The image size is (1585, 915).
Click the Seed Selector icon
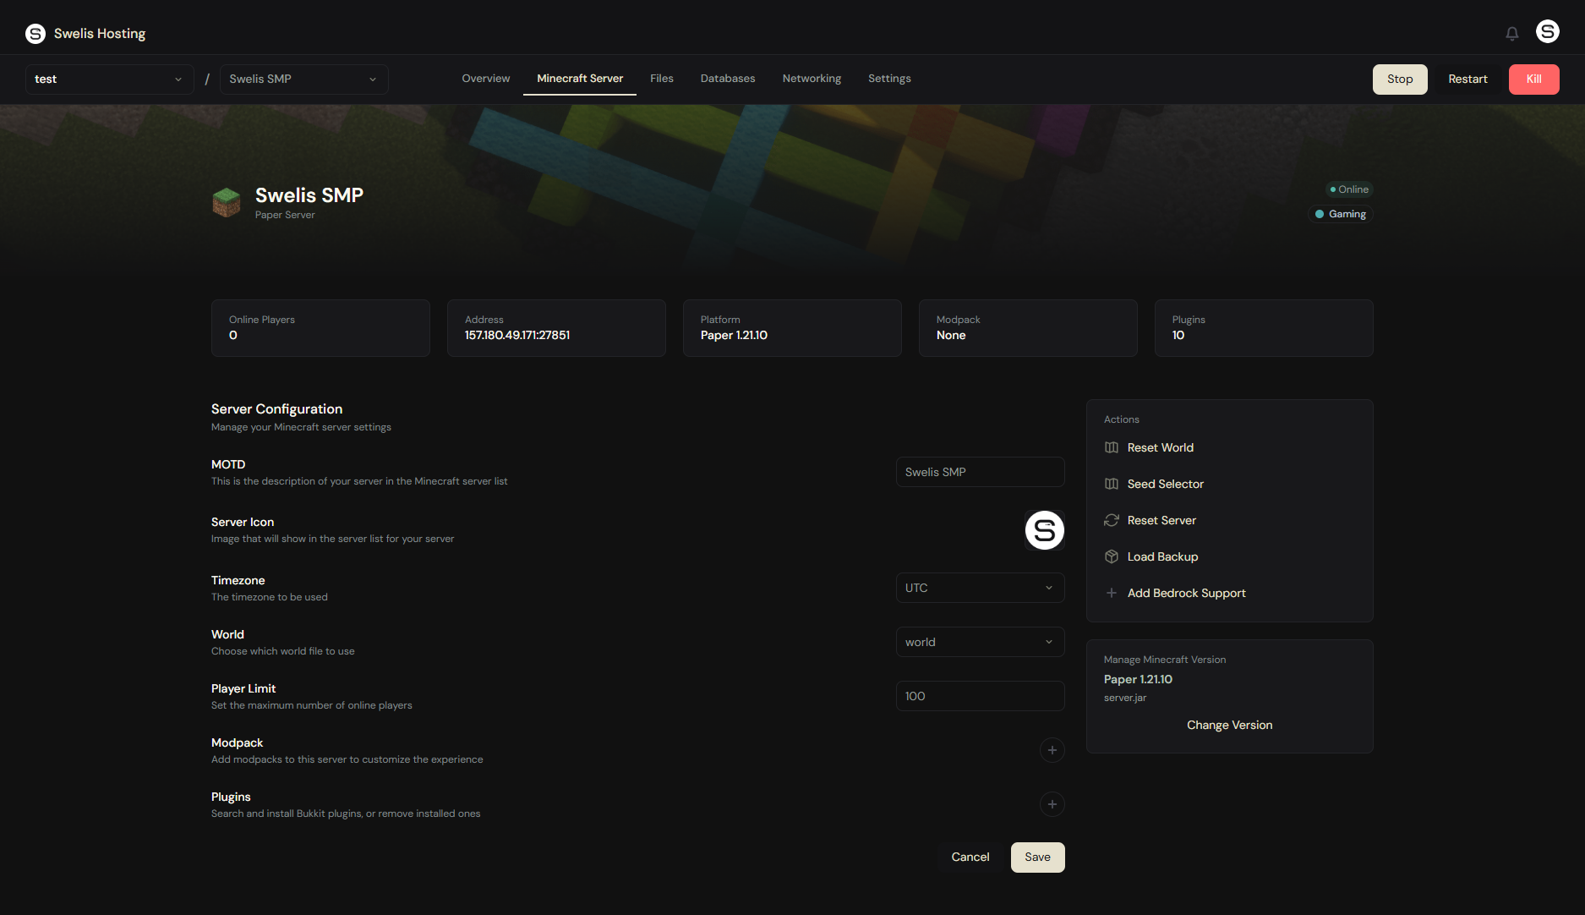[1112, 484]
